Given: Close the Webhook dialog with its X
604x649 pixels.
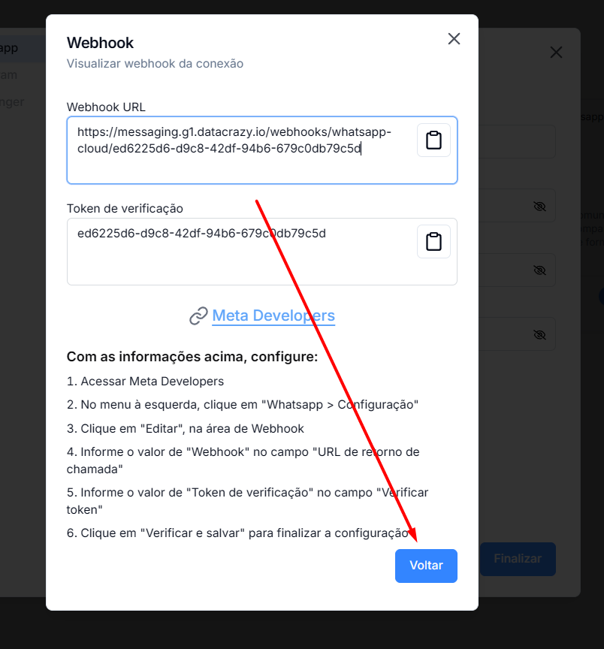Looking at the screenshot, I should click(455, 39).
